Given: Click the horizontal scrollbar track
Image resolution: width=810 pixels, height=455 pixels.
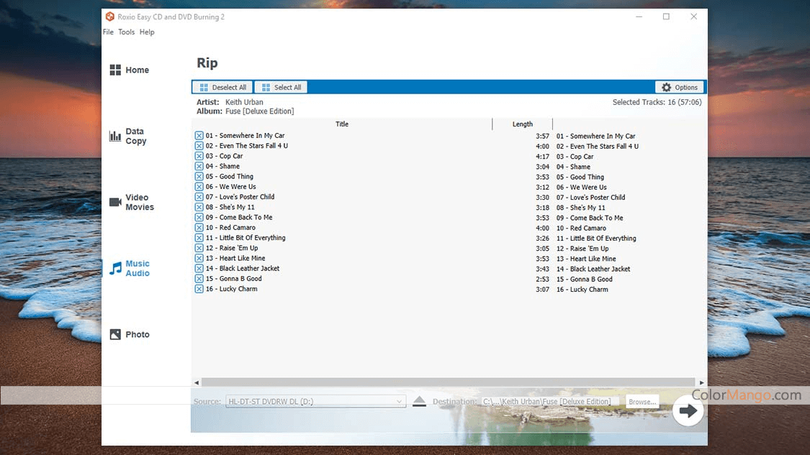Looking at the screenshot, I should [x=448, y=382].
